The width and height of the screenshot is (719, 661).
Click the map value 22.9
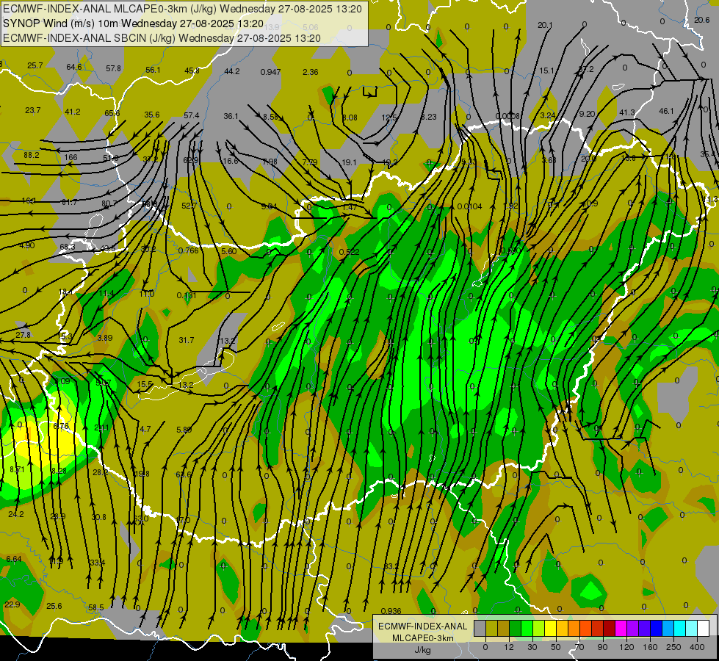(12, 604)
